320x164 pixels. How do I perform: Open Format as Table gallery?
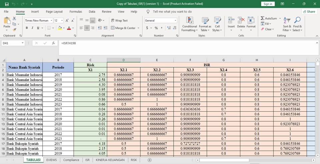pos(205,24)
